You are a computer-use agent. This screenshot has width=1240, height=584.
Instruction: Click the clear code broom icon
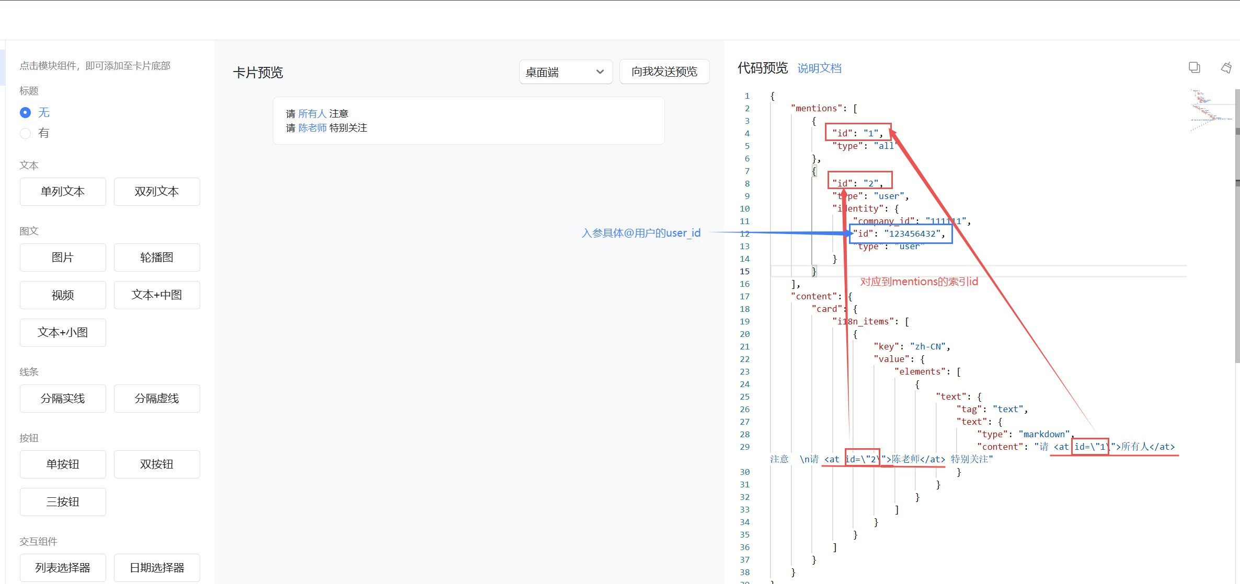point(1226,67)
